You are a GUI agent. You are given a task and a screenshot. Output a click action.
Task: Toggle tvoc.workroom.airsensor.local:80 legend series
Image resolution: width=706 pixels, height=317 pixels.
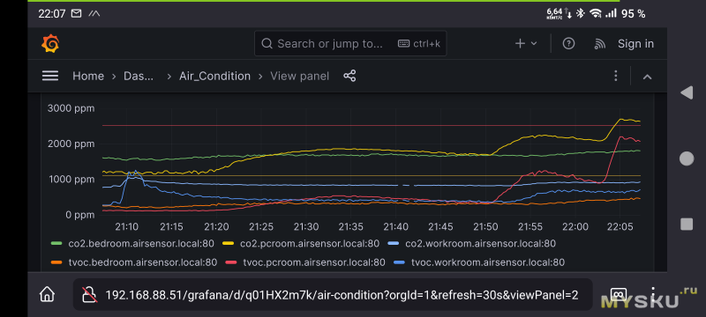[x=488, y=262]
